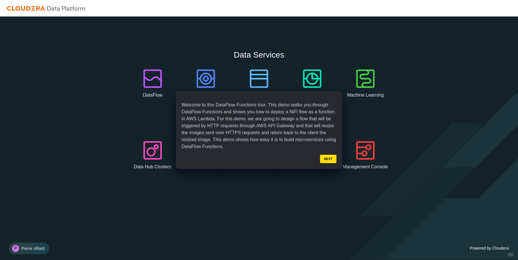518x260 pixels.
Task: Click the purple P user avatar
Action: tap(16, 248)
